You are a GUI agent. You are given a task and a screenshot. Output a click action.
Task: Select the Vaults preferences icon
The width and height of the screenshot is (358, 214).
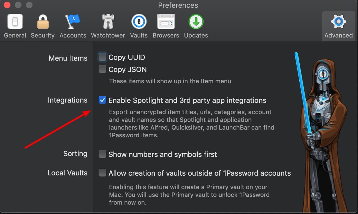(x=139, y=26)
